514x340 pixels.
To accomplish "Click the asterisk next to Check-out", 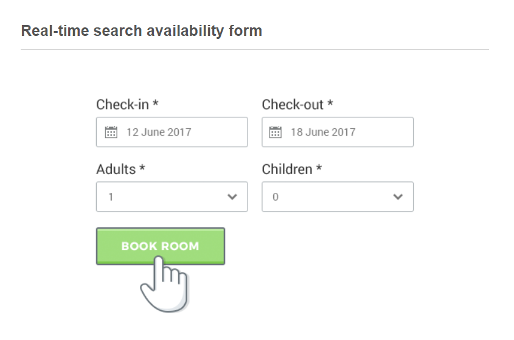I will (330, 103).
